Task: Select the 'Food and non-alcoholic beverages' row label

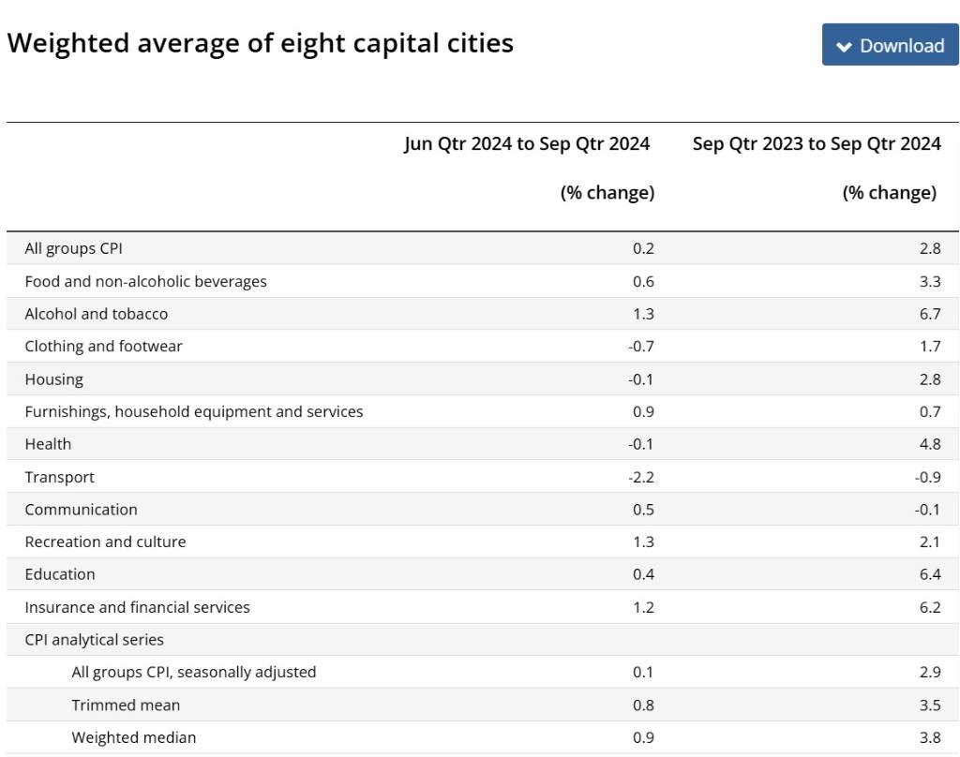Action: [x=145, y=281]
